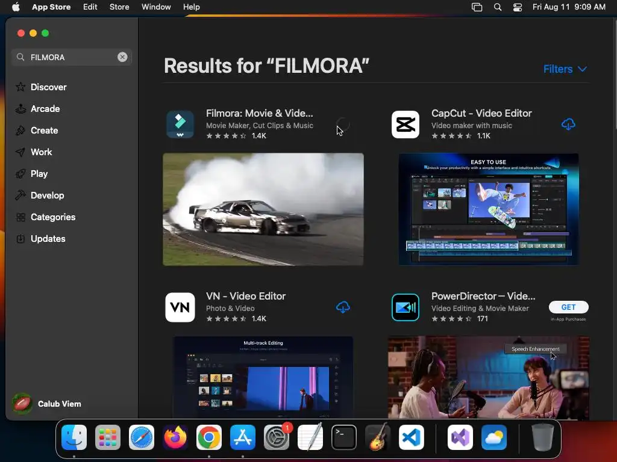Open Calub Viem account profile
Screen dimensions: 617x462
[x=46, y=404]
